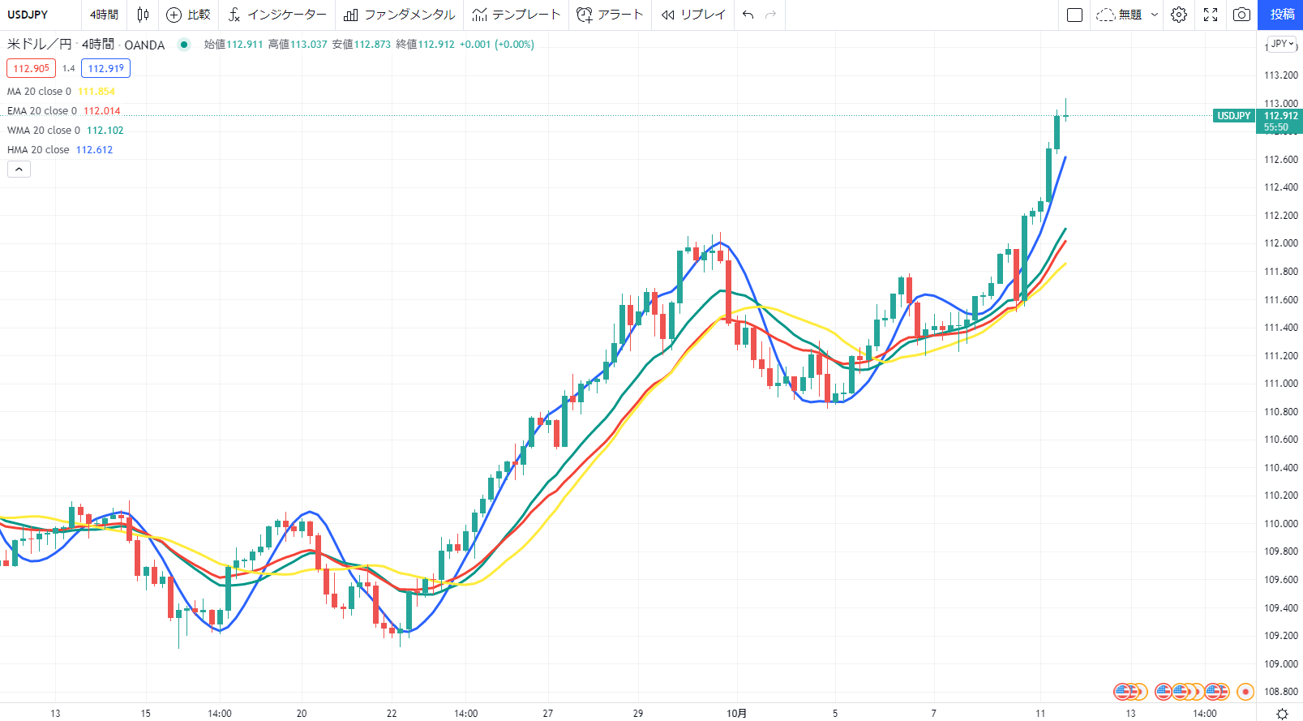
Task: Take a chart snapshot with camera icon
Action: (x=1241, y=15)
